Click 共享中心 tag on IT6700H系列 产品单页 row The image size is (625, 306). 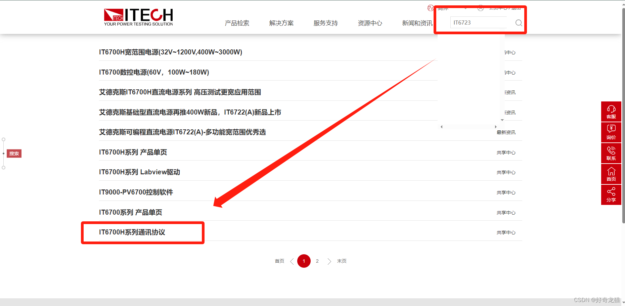coord(506,152)
